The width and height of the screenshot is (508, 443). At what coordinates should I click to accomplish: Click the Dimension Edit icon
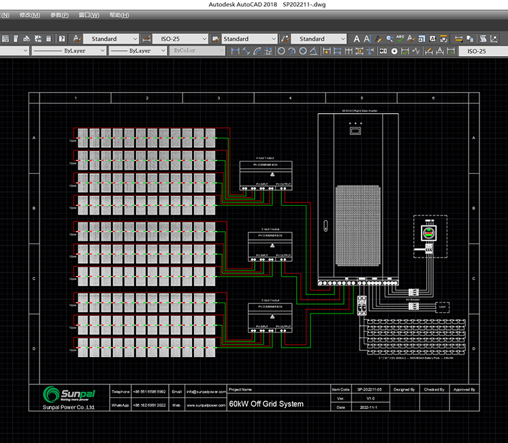[x=429, y=51]
